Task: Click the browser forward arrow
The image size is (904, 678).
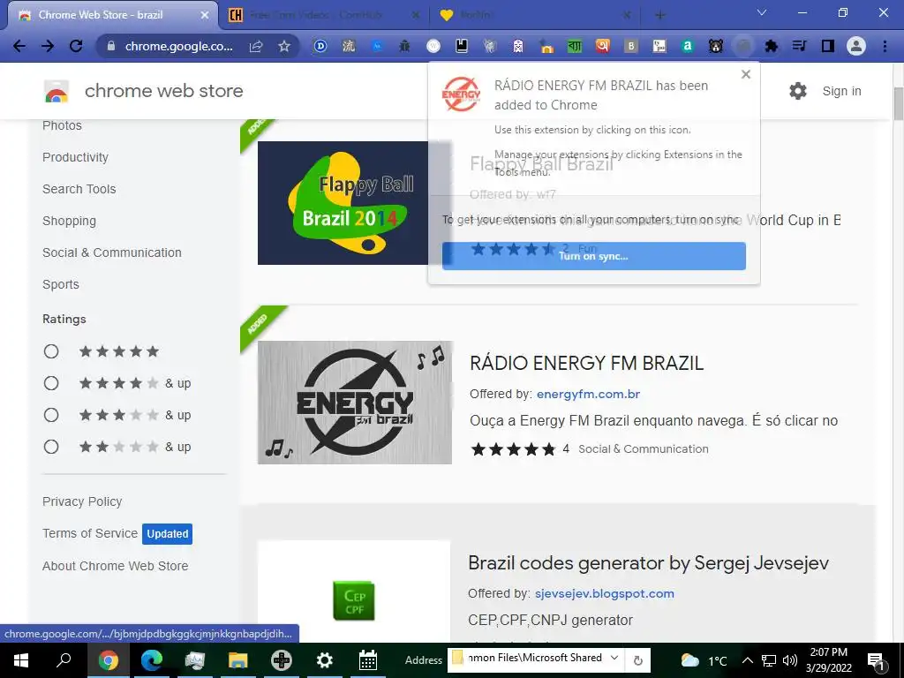Action: tap(48, 46)
